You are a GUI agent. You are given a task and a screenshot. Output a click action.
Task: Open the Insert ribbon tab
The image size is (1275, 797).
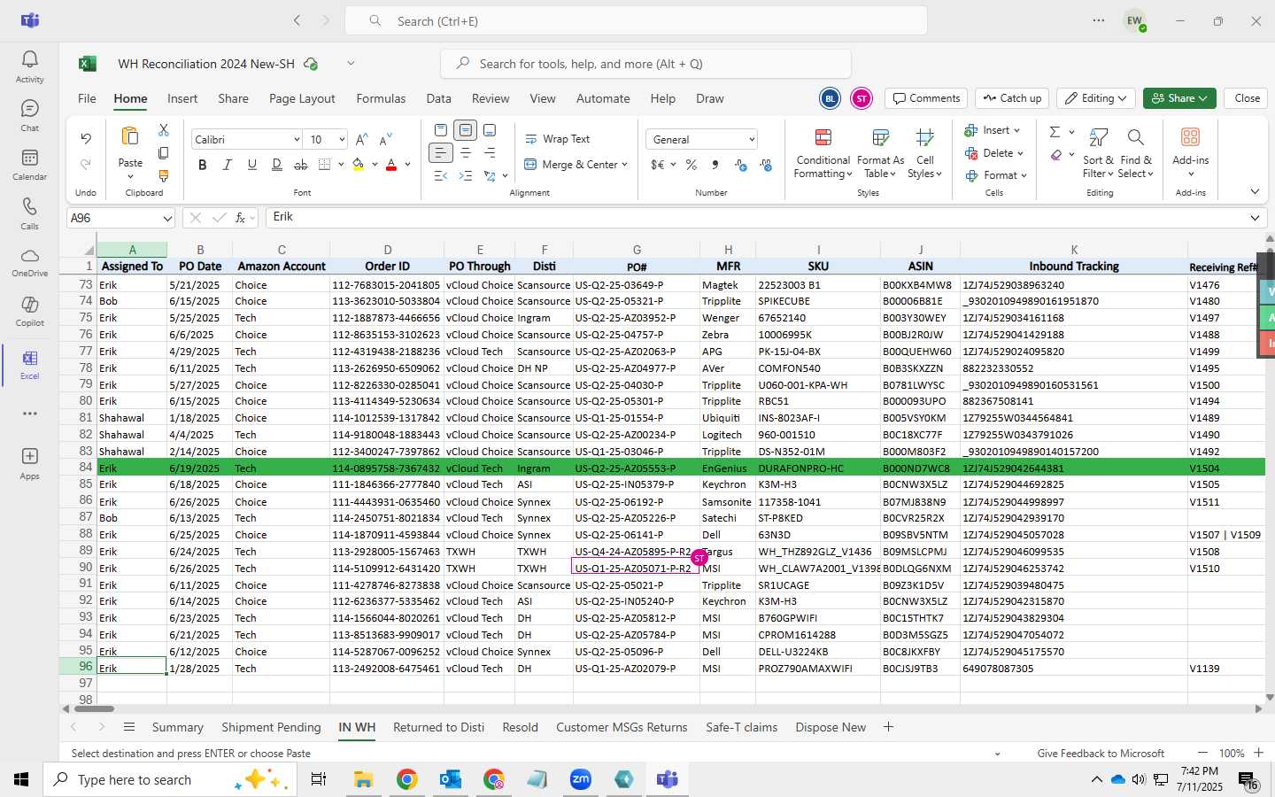pos(182,98)
